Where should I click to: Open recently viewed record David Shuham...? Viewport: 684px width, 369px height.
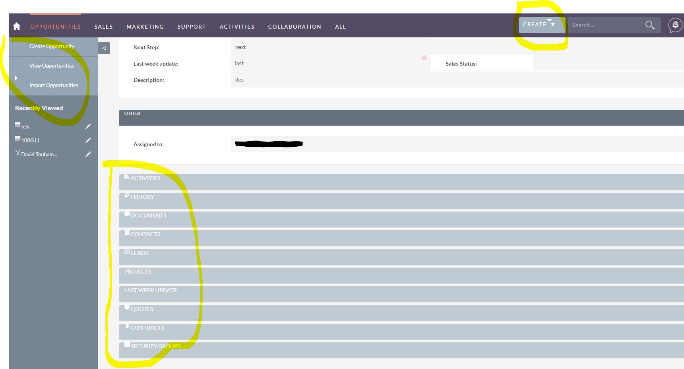pos(39,154)
